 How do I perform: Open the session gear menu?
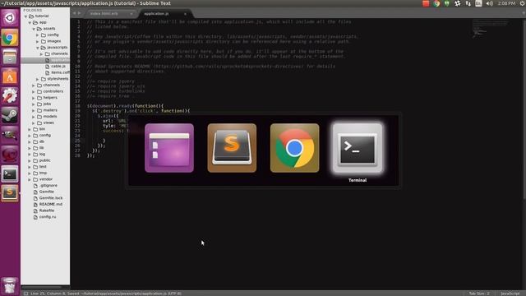tap(523, 3)
